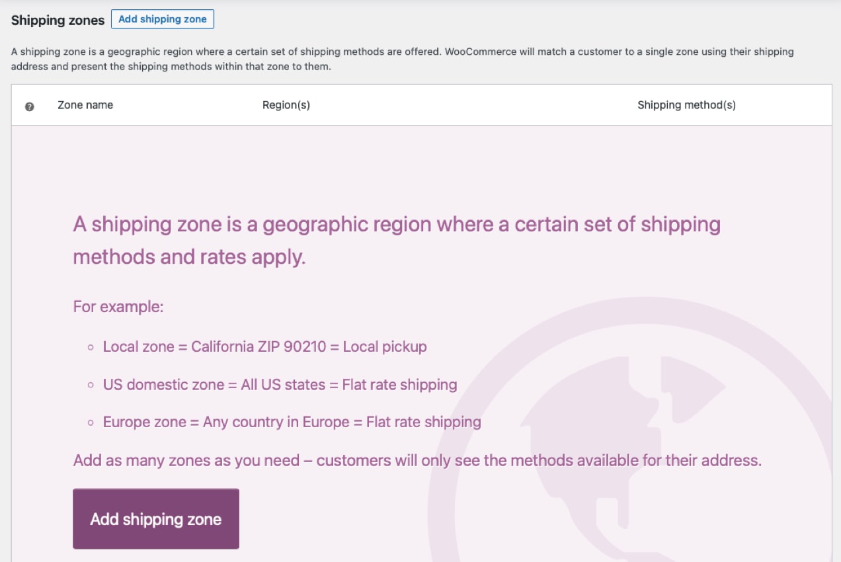The width and height of the screenshot is (841, 562).
Task: Click the Shipping method(s) column header
Action: tap(686, 104)
